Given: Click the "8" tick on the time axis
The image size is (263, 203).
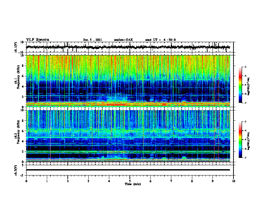Looking at the screenshot, I should [x=192, y=181].
